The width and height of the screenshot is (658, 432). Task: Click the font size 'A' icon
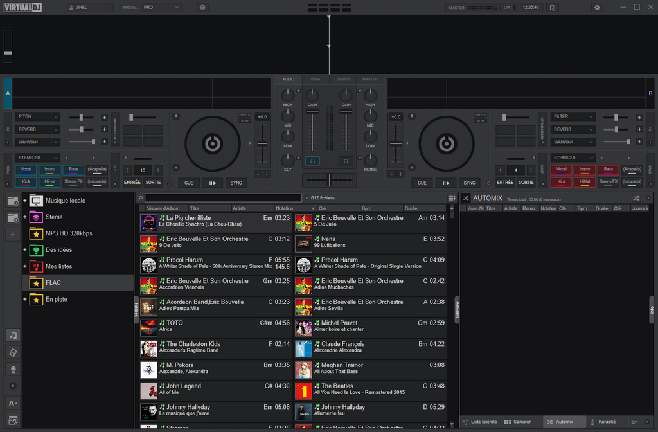pyautogui.click(x=13, y=403)
